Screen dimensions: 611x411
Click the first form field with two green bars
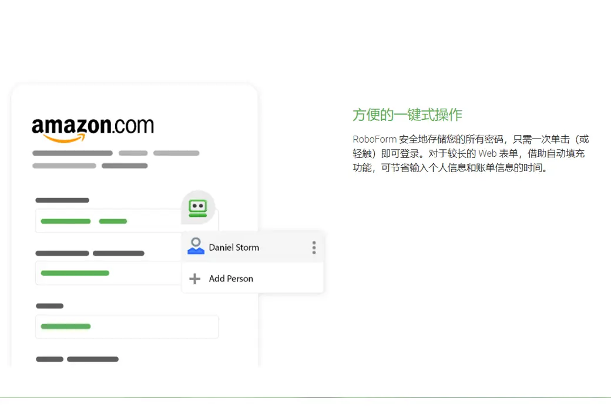[x=127, y=221]
